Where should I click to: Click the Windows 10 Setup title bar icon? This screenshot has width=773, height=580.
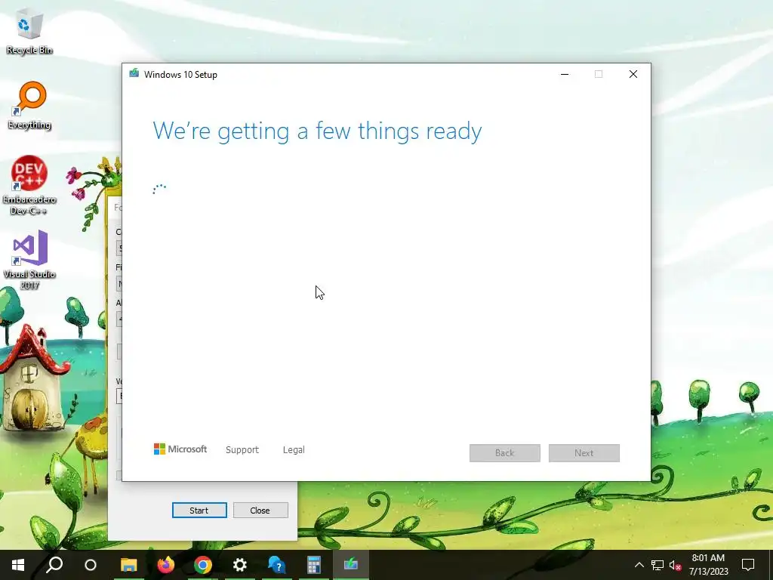[134, 74]
